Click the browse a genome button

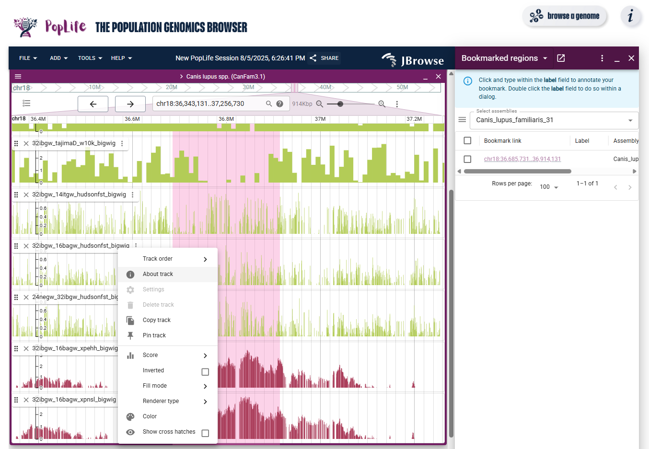[x=564, y=16]
